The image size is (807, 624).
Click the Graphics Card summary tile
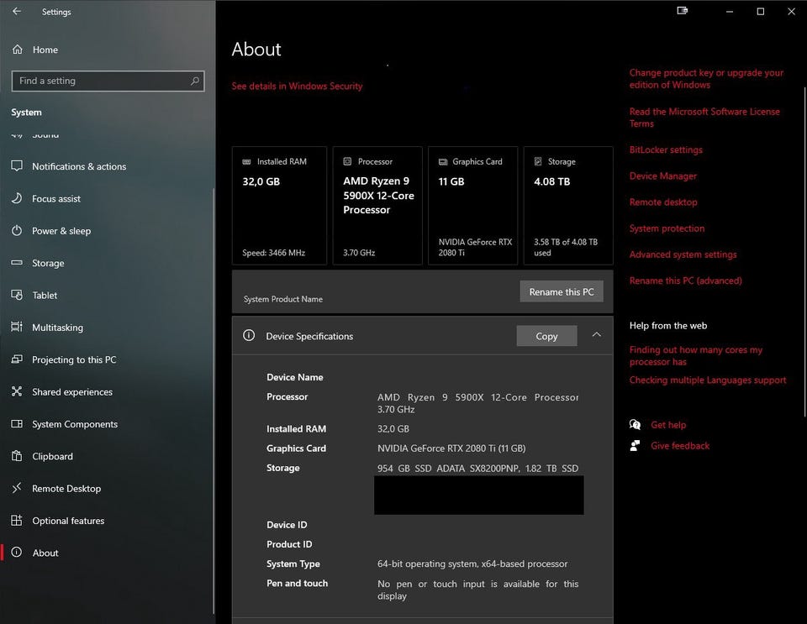coord(472,206)
